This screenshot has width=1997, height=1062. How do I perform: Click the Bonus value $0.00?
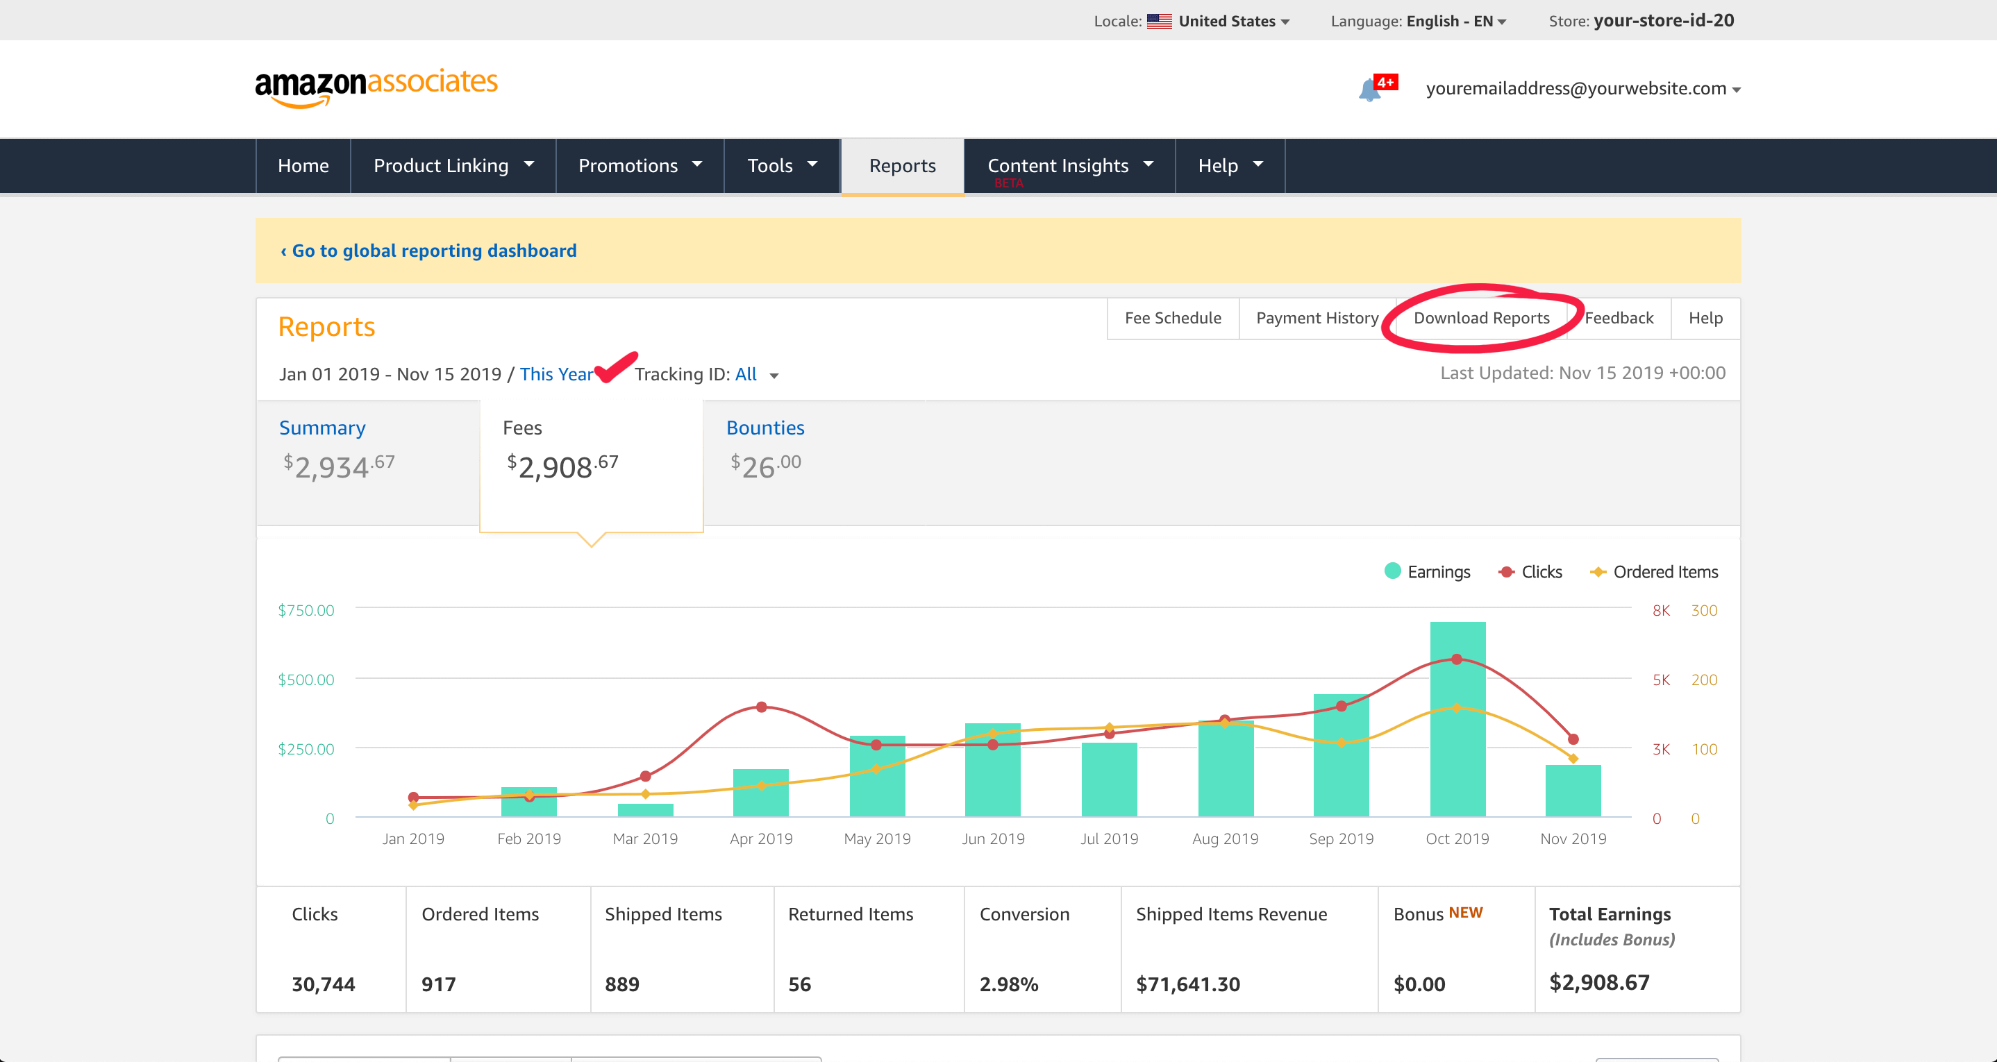coord(1419,984)
